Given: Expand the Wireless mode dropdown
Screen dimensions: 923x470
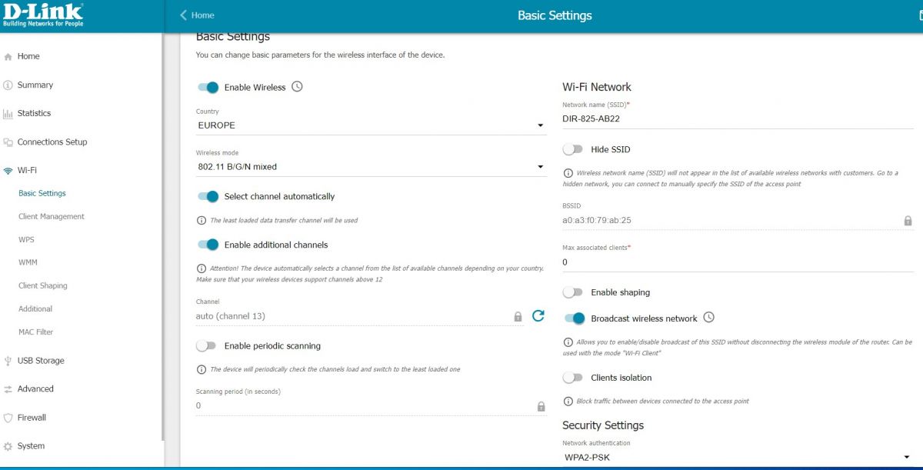Looking at the screenshot, I should (371, 167).
